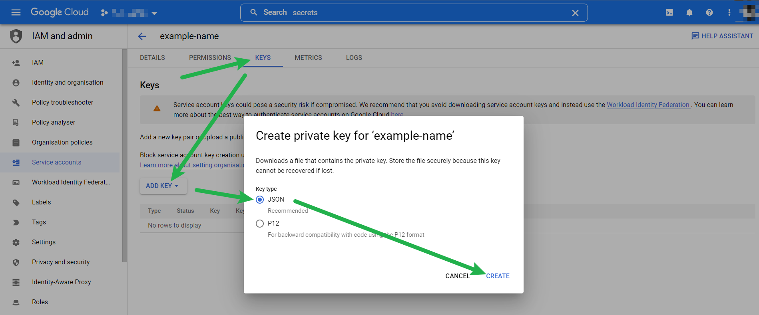759x315 pixels.
Task: Click the Organisation policies list icon
Action: [16, 143]
